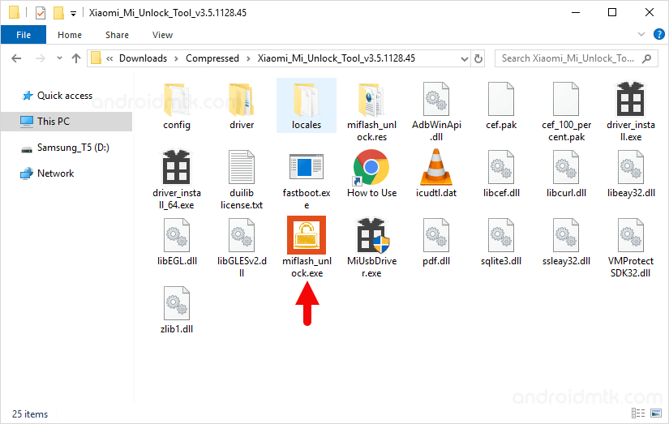Select the cef_100_percent.pak file icon
This screenshot has height=424, width=669.
566,99
